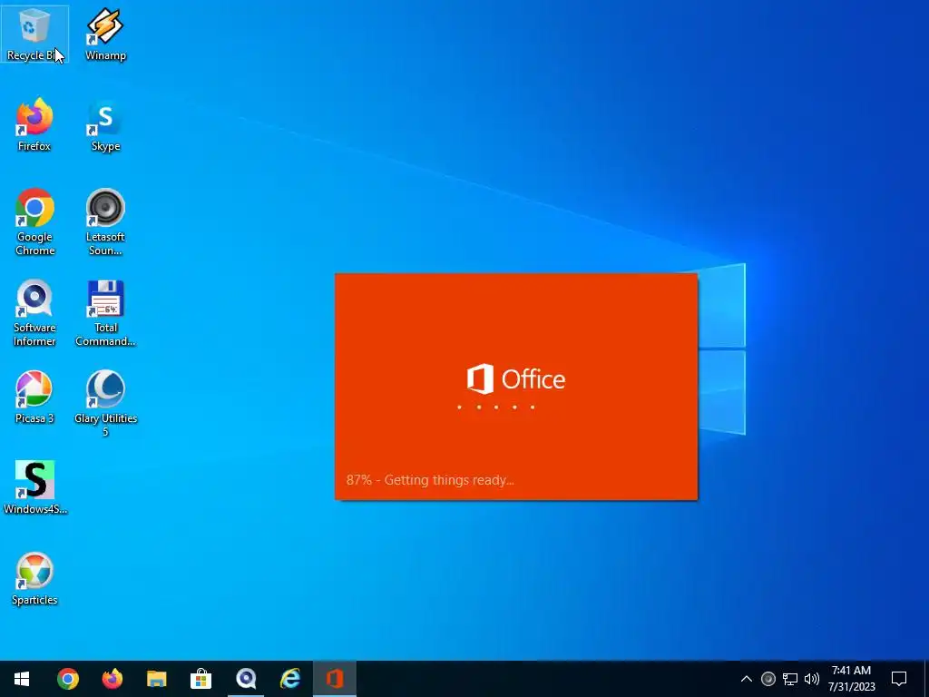Image resolution: width=929 pixels, height=697 pixels.
Task: Select the Google Chrome desktop shortcut
Action: tap(34, 222)
